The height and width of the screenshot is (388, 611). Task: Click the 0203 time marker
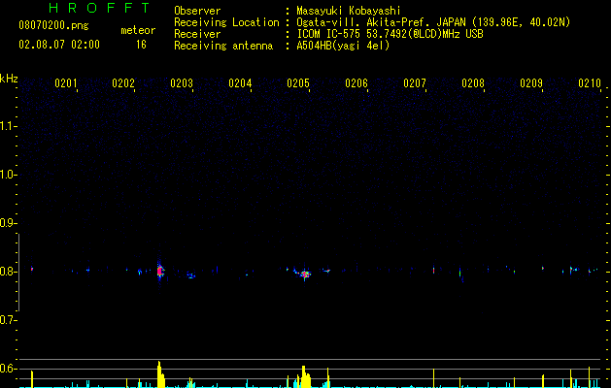182,83
